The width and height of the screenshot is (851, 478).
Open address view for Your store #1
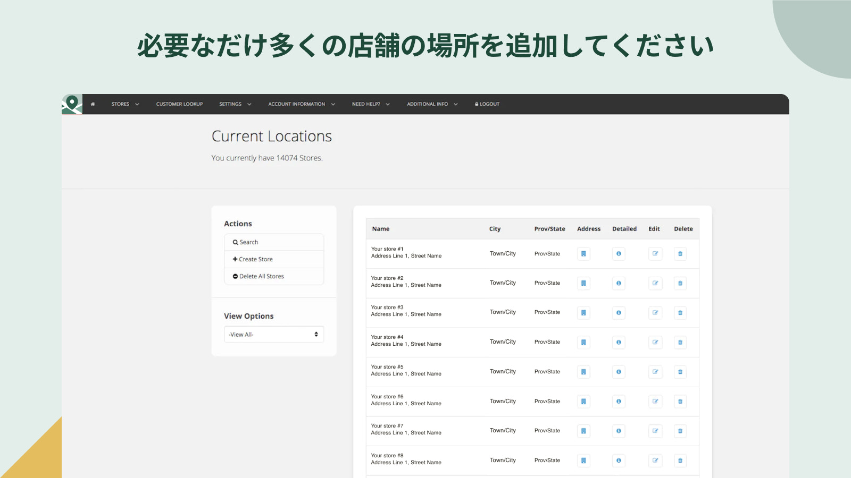(583, 254)
